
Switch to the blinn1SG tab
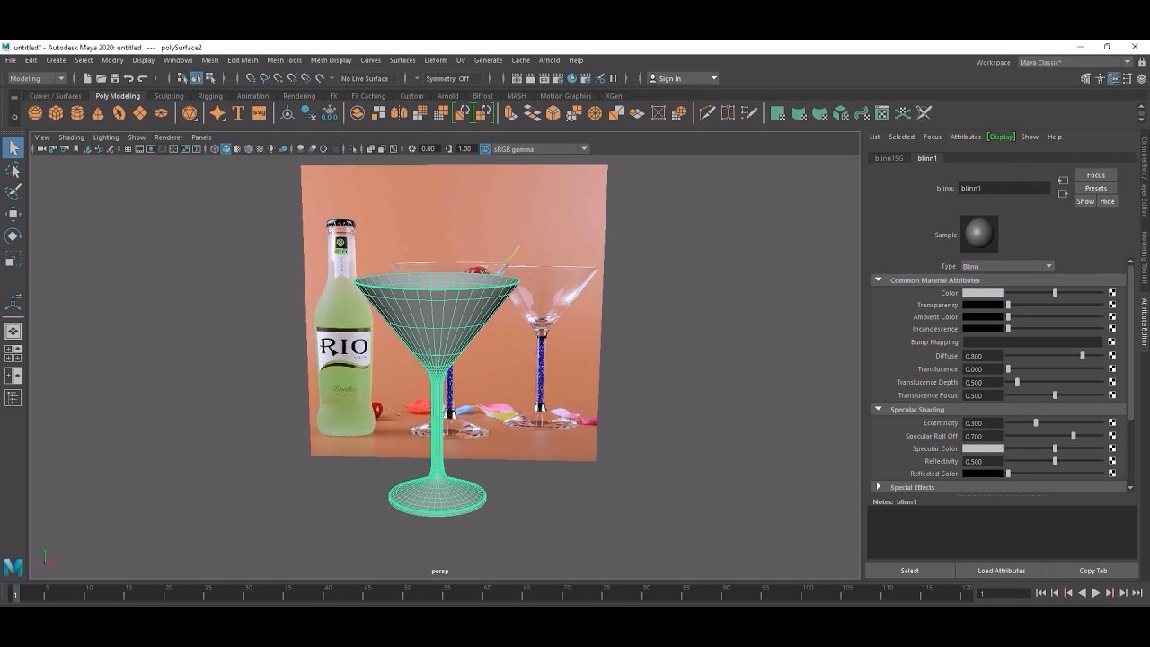(x=889, y=158)
